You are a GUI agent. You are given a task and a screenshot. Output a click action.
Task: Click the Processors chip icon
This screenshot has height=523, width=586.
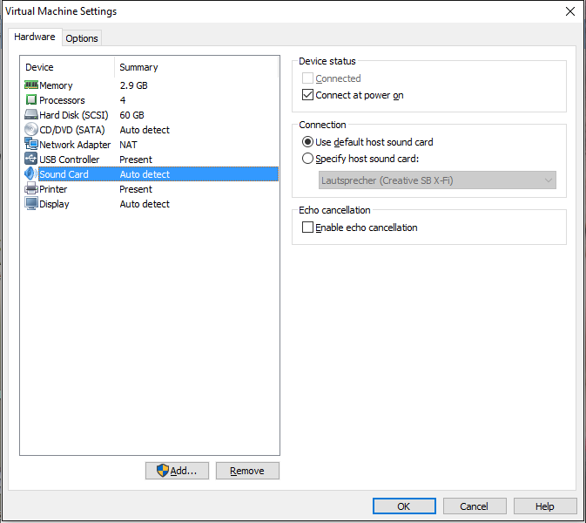(31, 100)
